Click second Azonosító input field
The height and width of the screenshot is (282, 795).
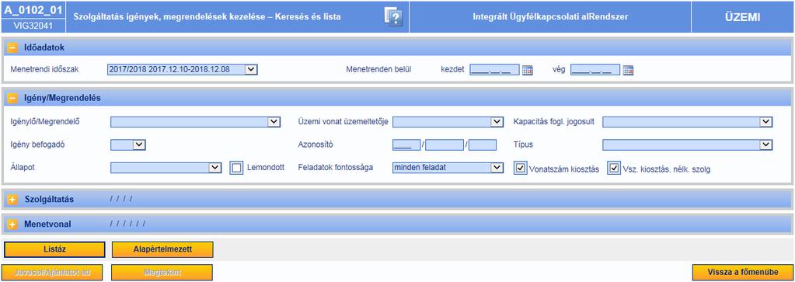(x=445, y=145)
